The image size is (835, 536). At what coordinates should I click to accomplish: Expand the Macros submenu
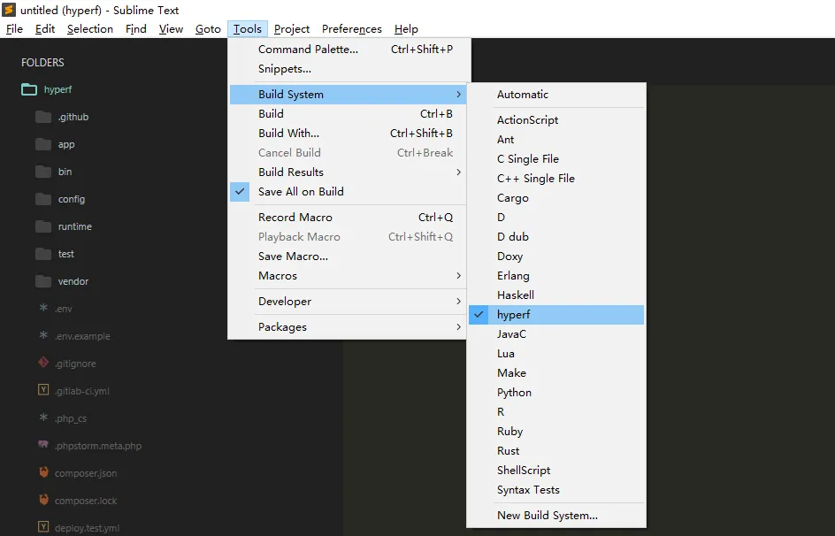(348, 276)
